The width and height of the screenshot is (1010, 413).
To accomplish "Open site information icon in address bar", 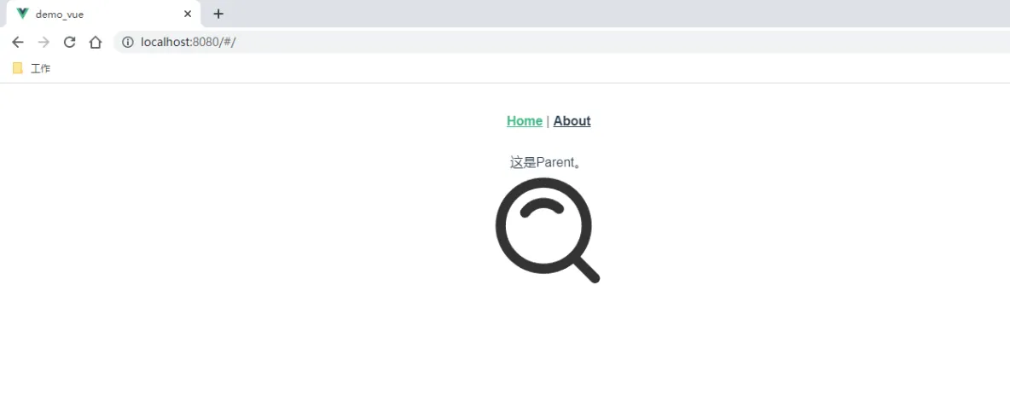I will click(128, 43).
